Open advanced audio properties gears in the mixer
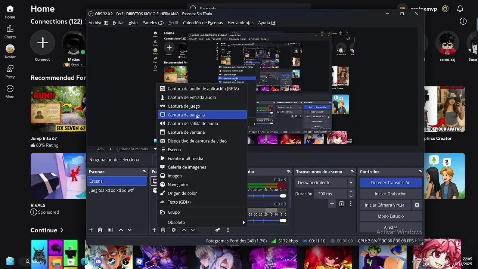This screenshot has height=269, width=478. pyautogui.click(x=217, y=230)
